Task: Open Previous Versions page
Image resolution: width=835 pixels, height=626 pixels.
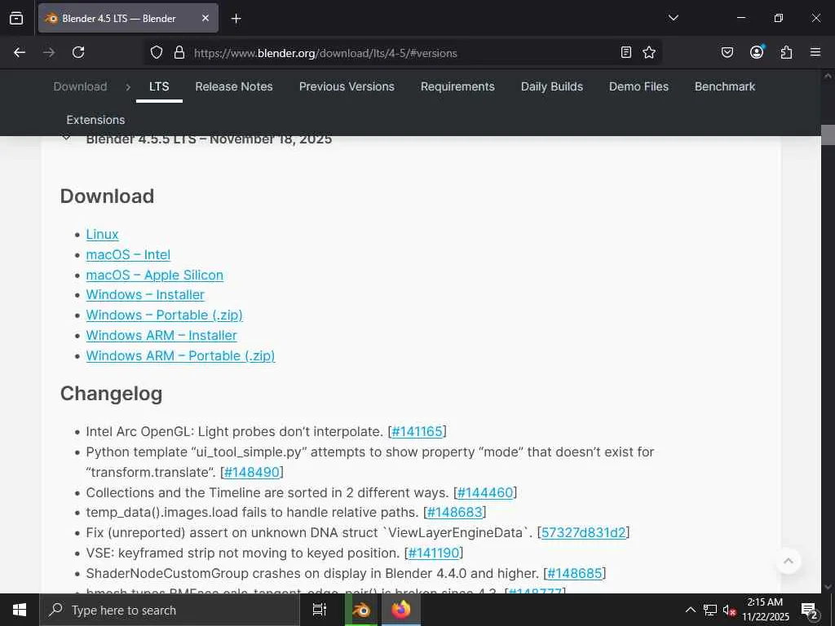Action: click(x=347, y=86)
